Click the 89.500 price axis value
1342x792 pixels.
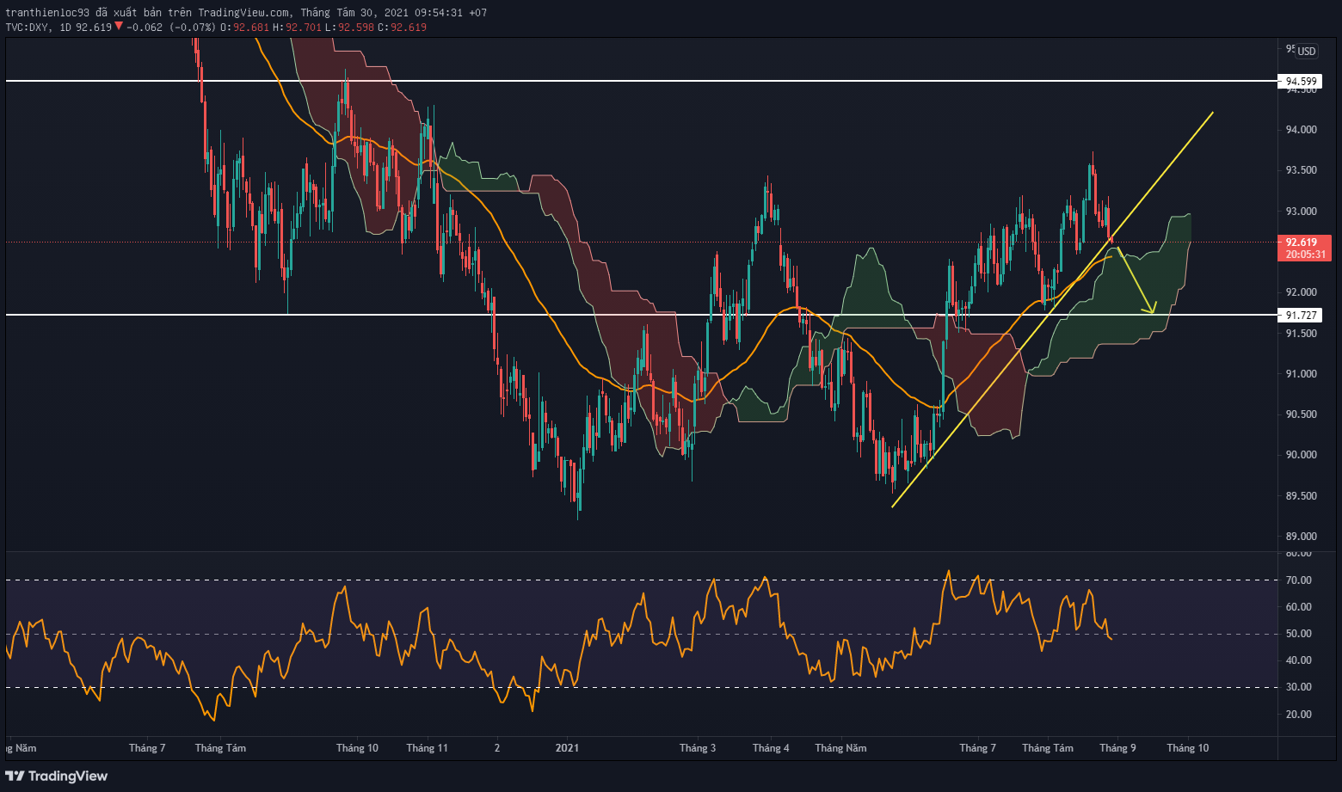pyautogui.click(x=1301, y=496)
